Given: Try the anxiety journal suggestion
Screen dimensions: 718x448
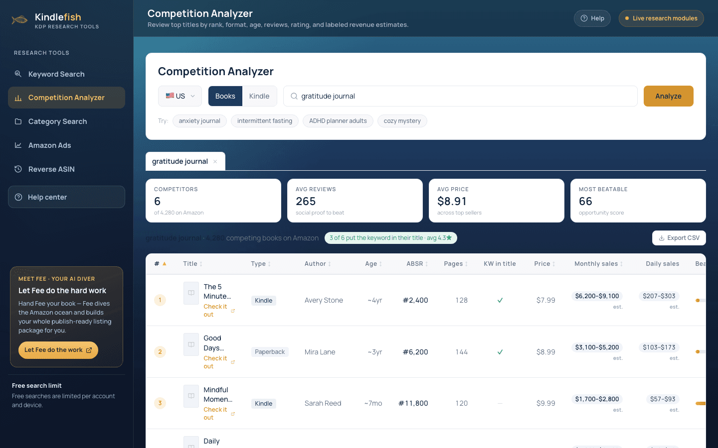Looking at the screenshot, I should tap(199, 121).
